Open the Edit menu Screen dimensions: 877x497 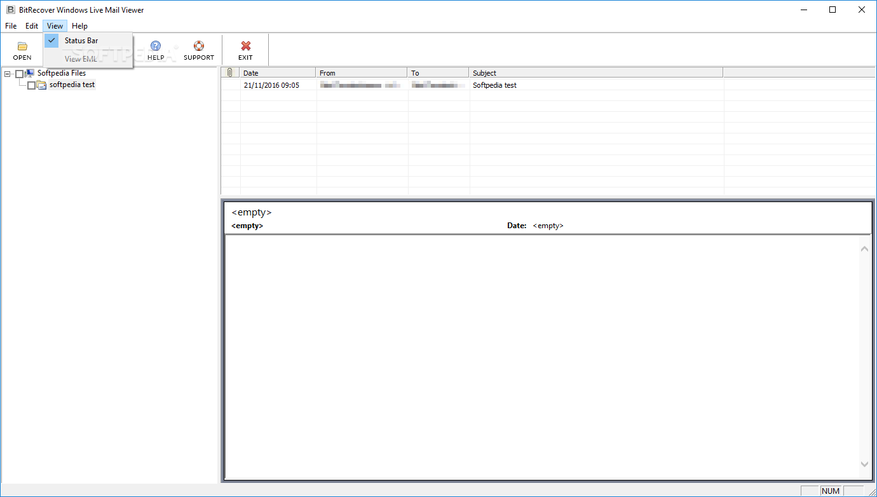pyautogui.click(x=32, y=26)
